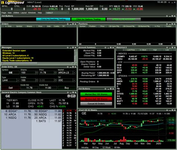The width and height of the screenshot is (177, 150).
Task: Open the Help menu
Action: tap(40, 13)
